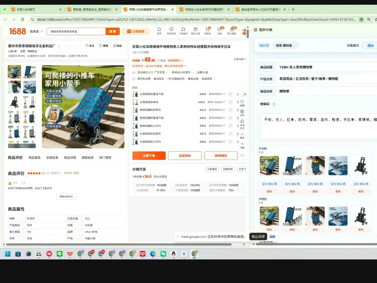Click floating sidebar 客服 icon

tap(242, 103)
